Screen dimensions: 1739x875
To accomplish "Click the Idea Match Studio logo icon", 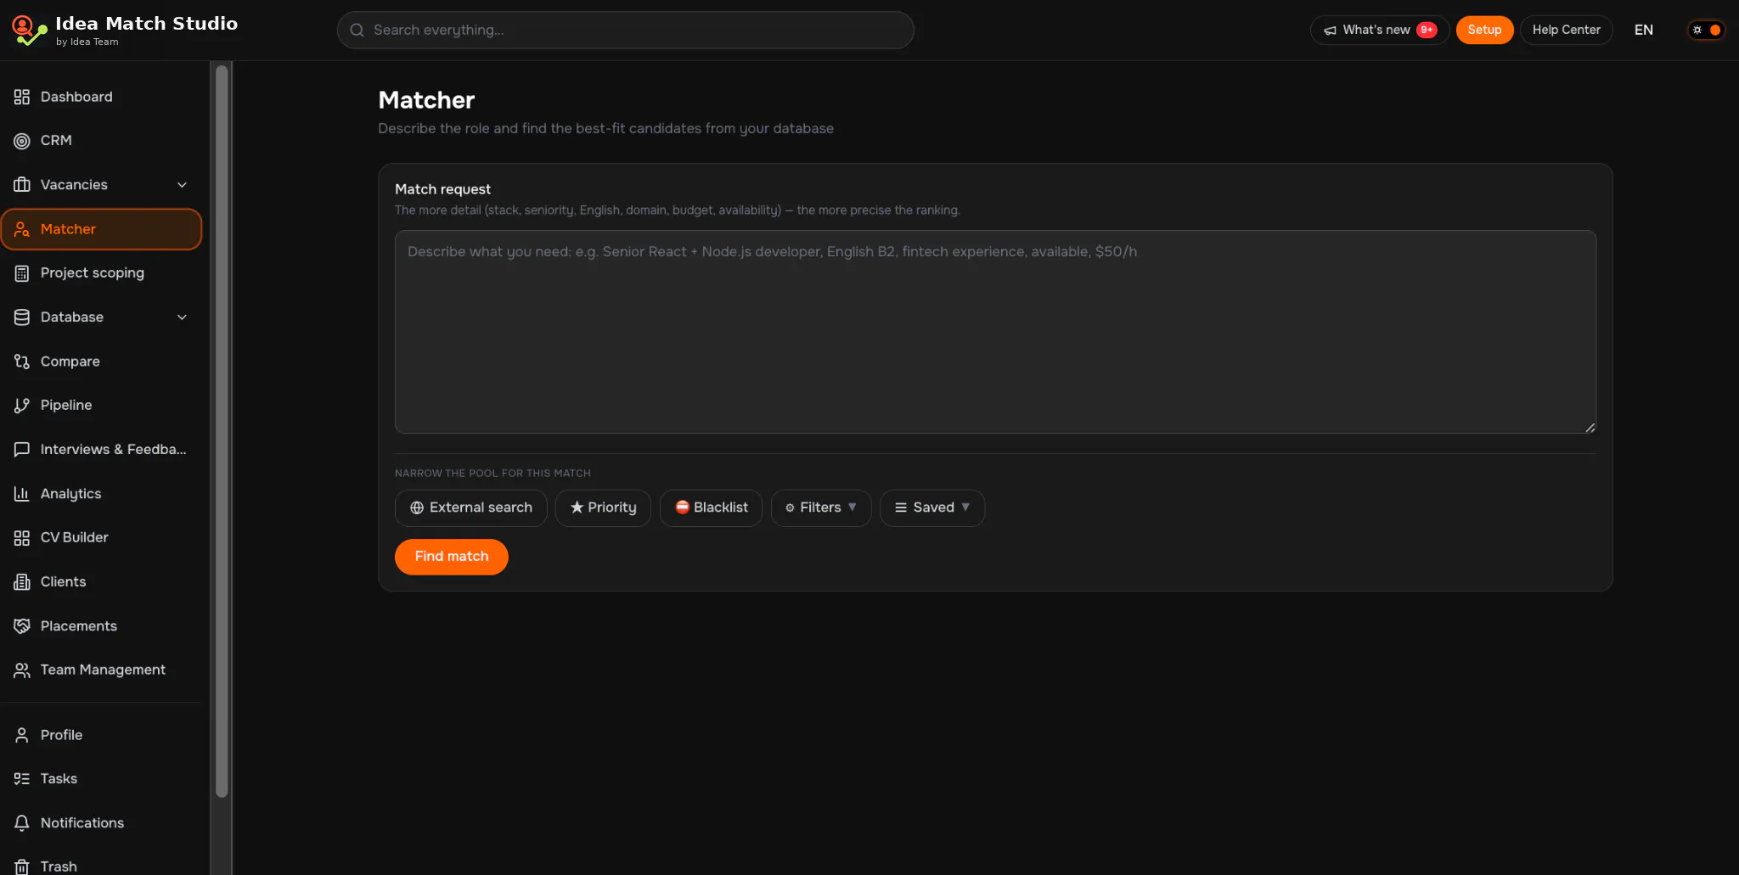I will pos(29,31).
